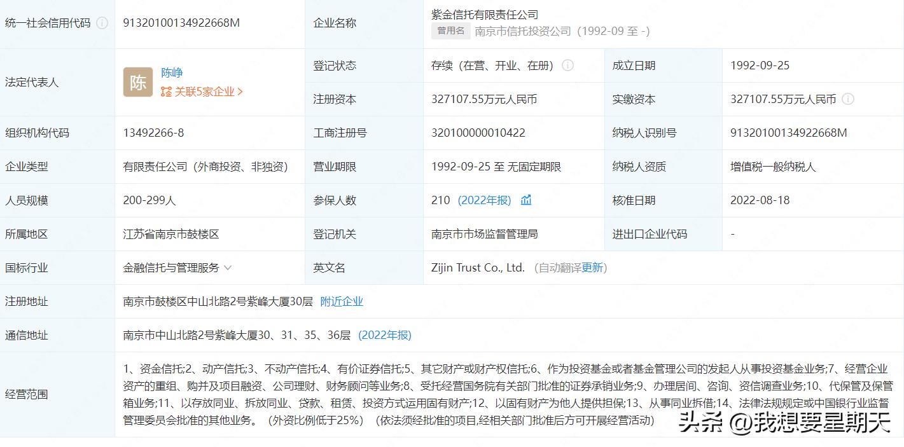Screen dimensions: 904x447
Task: Click the info icon beside 实缴资本 amount
Action: click(x=849, y=99)
